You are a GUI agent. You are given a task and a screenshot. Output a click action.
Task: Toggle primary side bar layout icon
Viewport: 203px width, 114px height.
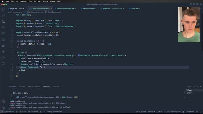click(191, 4)
